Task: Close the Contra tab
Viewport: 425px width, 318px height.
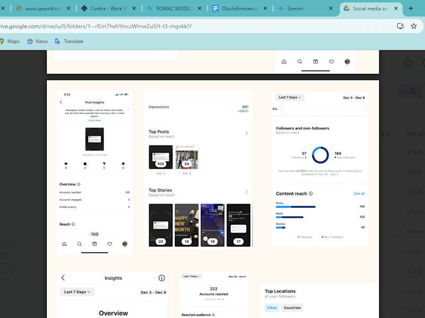Action: pyautogui.click(x=134, y=8)
